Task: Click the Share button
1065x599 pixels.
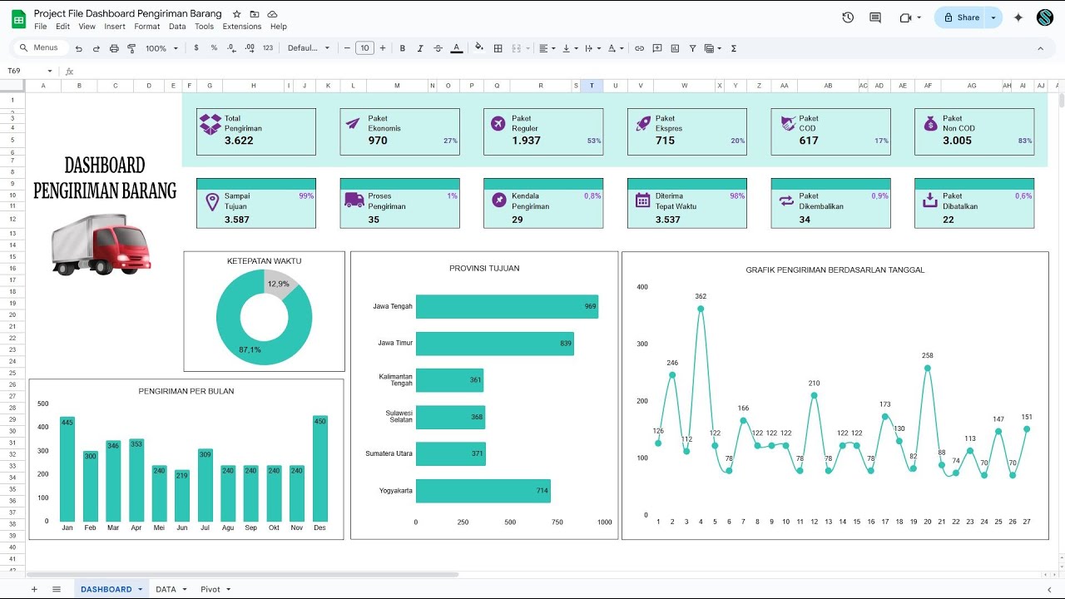Action: 962,17
